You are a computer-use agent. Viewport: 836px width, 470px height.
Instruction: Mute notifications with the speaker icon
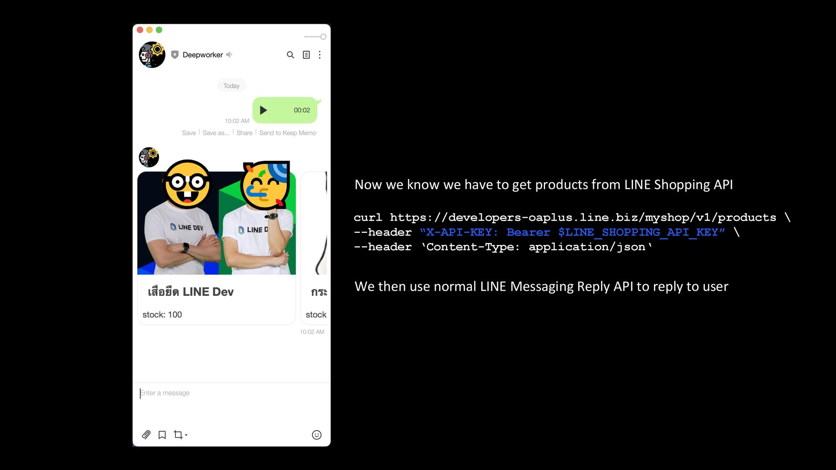pos(229,55)
